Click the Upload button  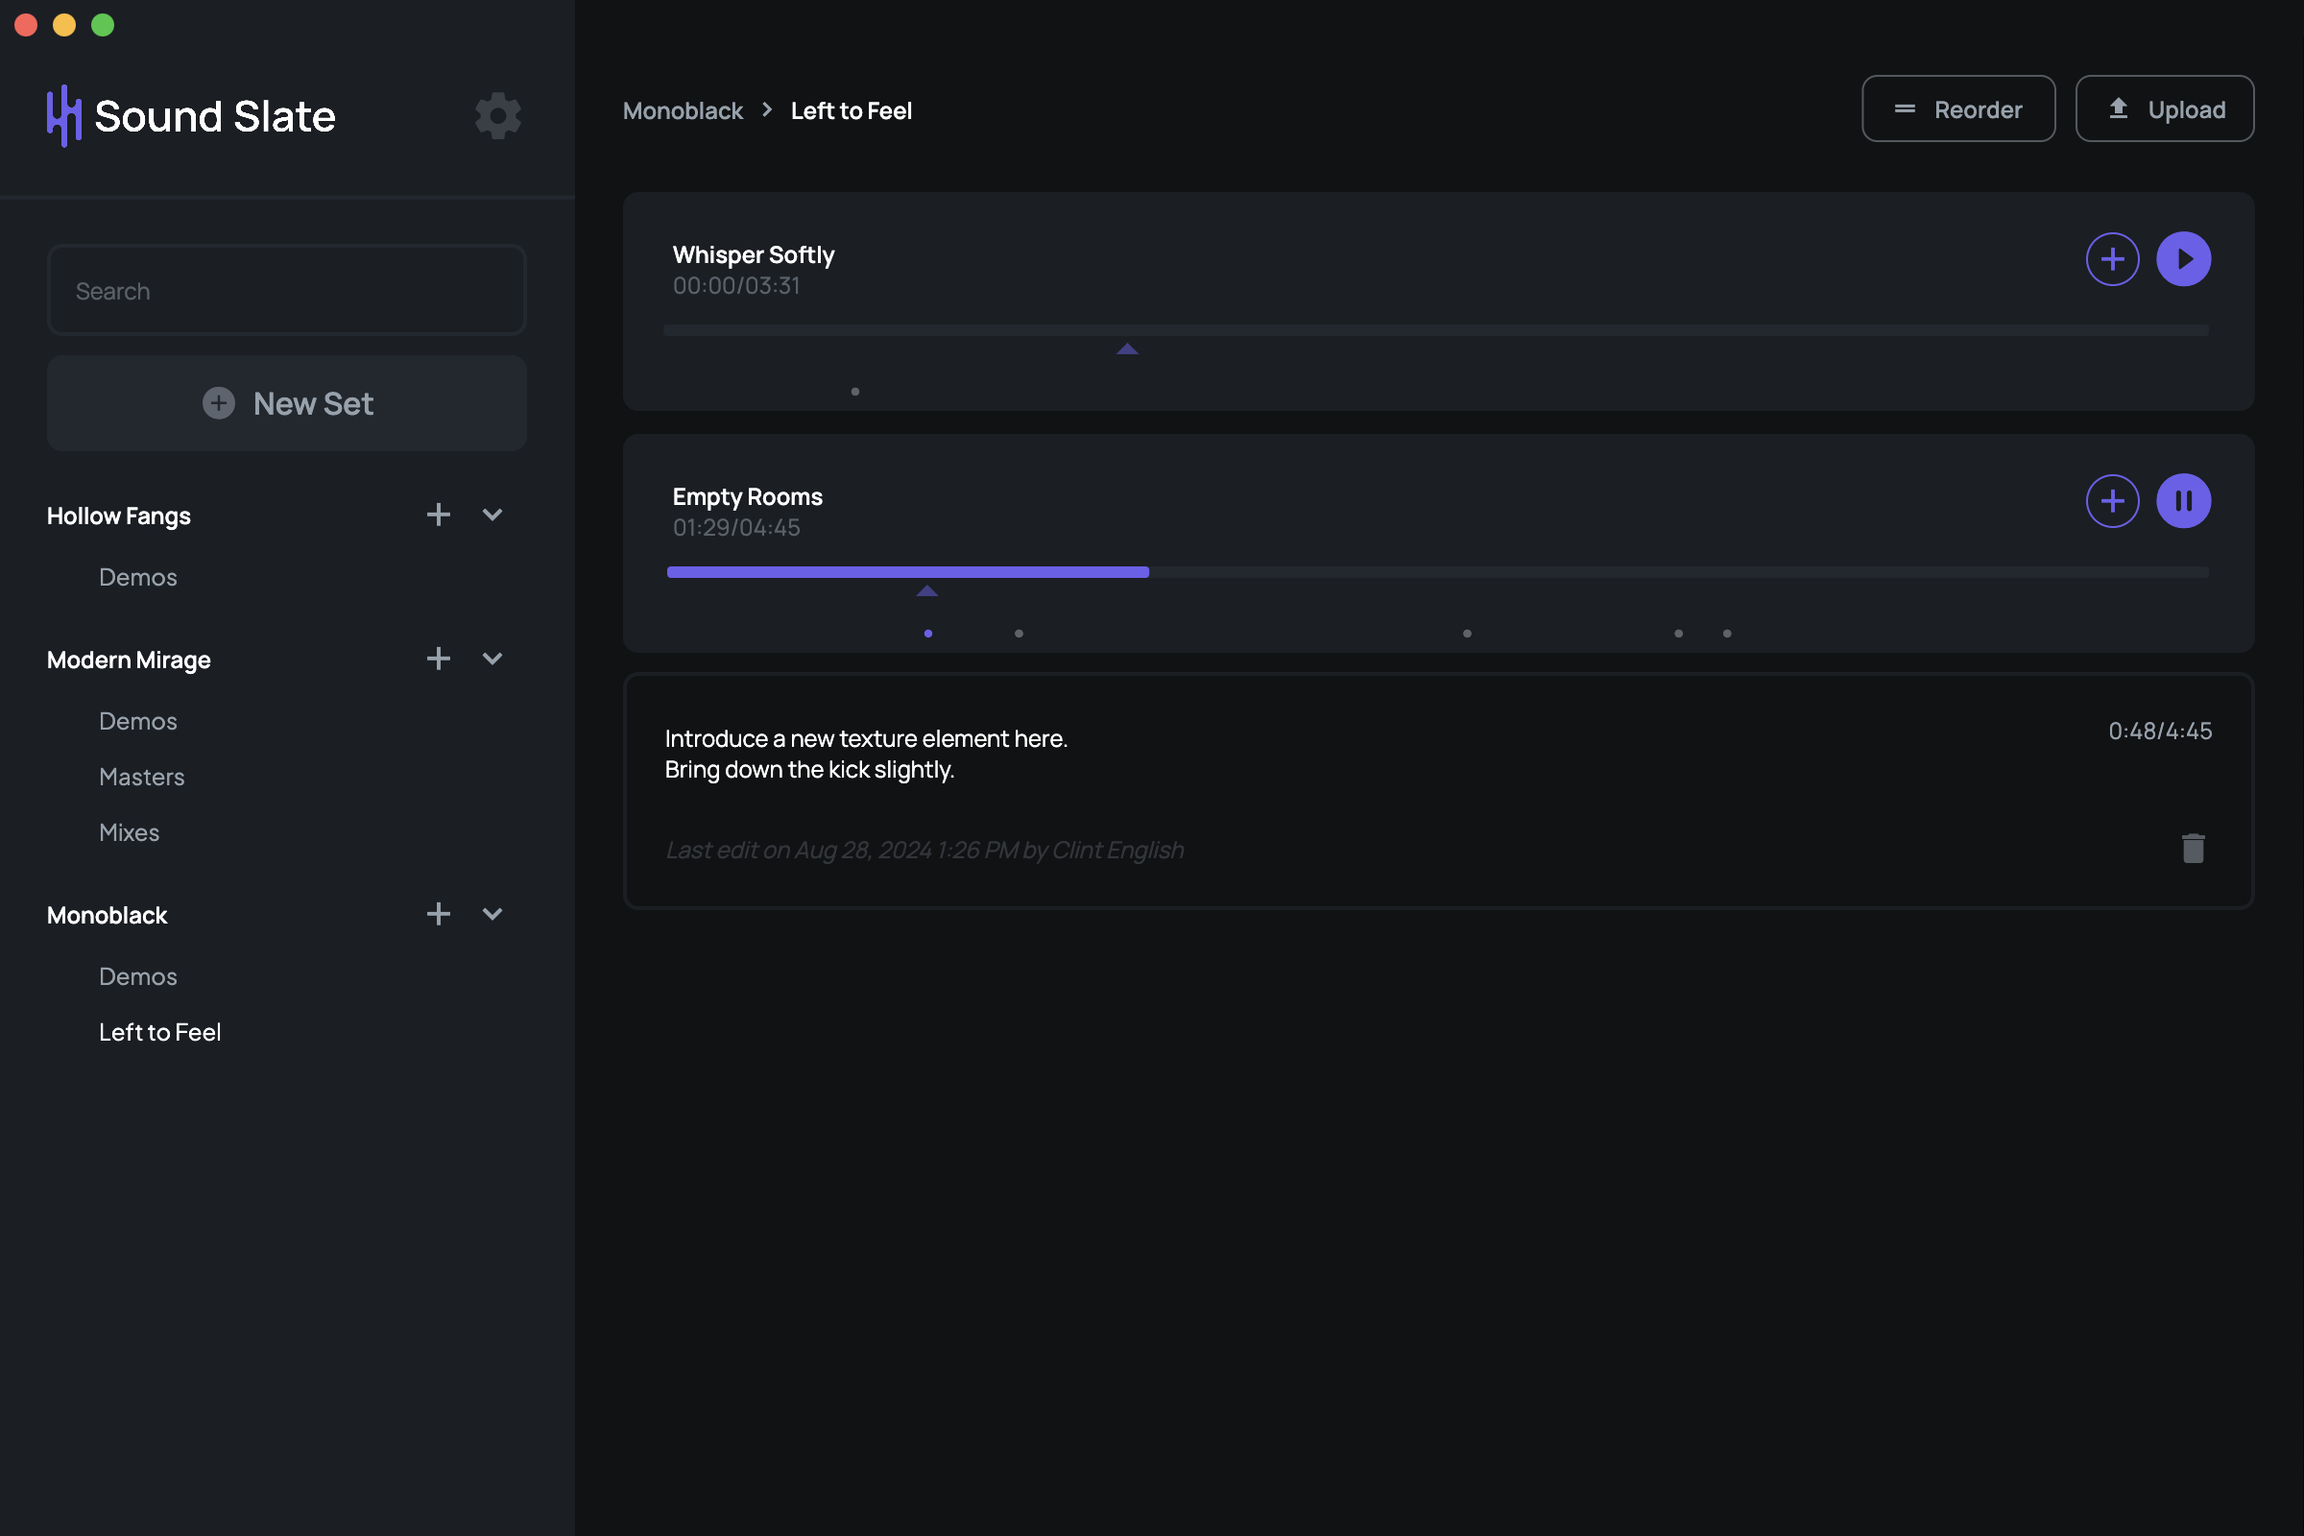point(2164,108)
